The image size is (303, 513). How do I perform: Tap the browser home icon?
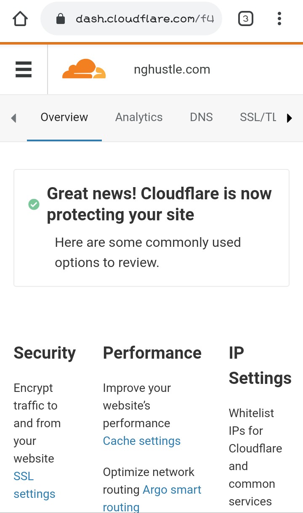20,19
